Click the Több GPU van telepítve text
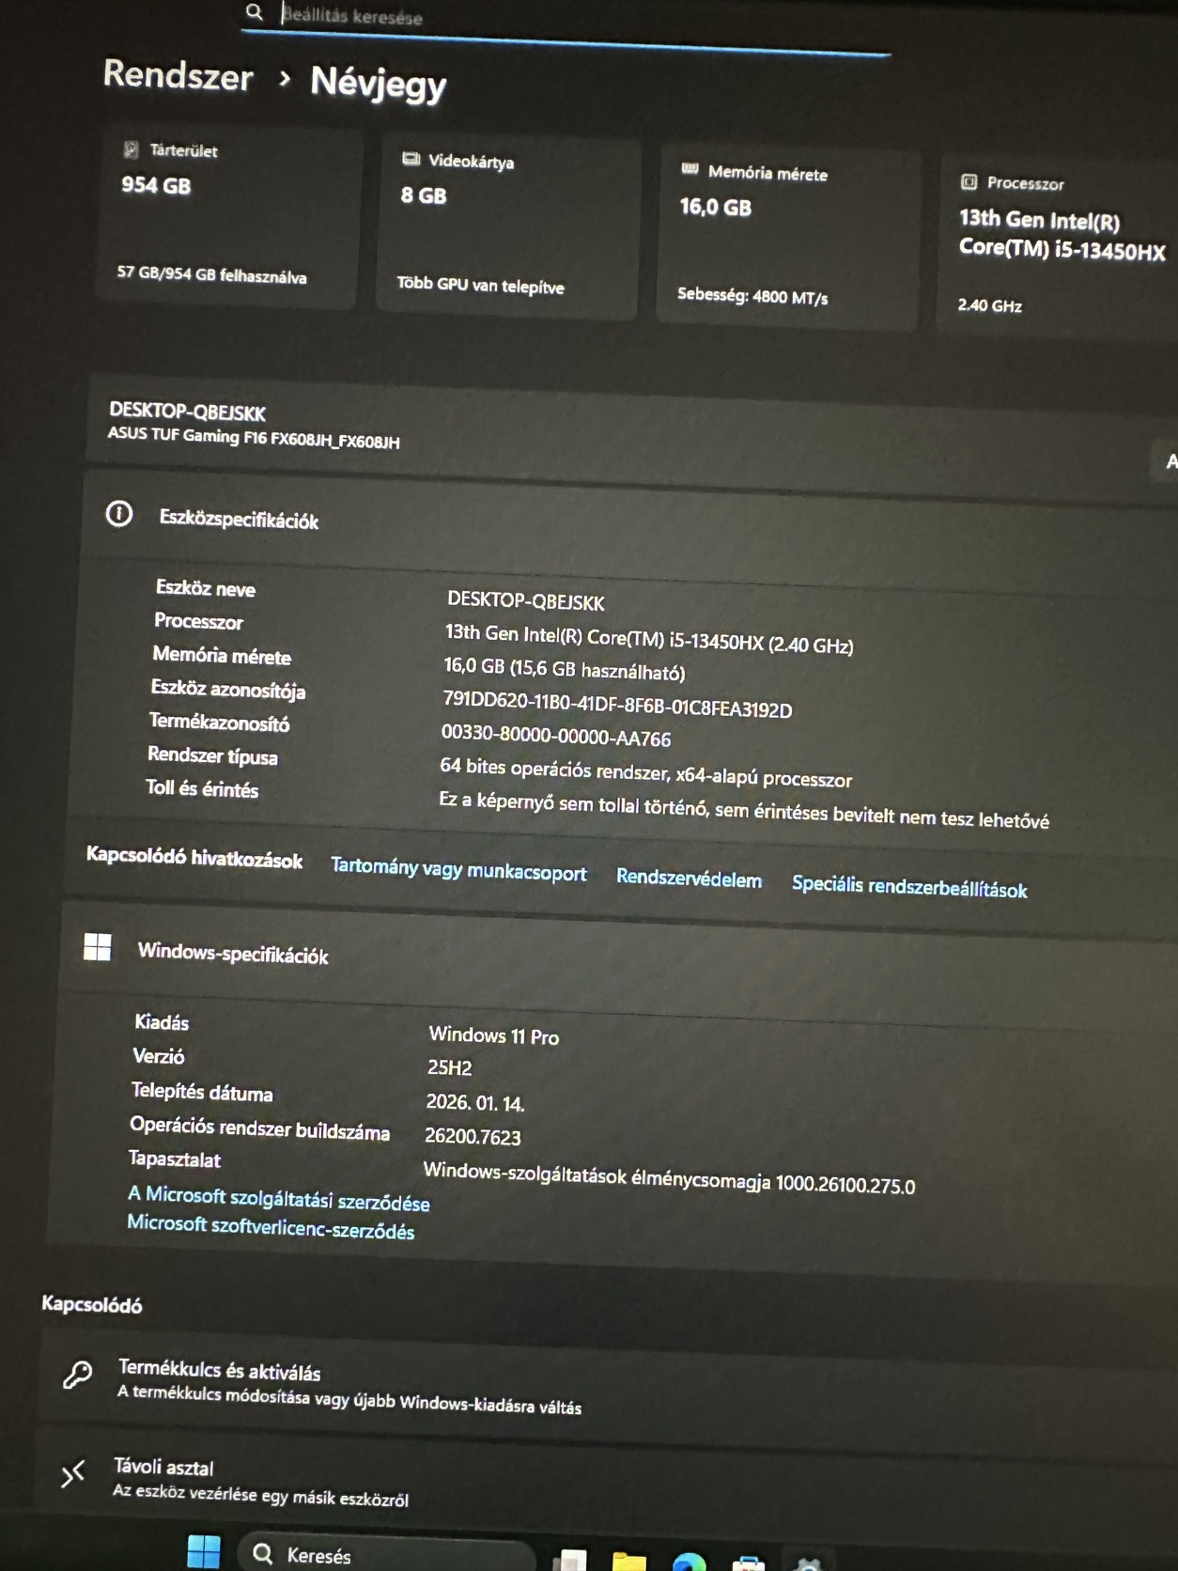1178x1571 pixels. 480,285
